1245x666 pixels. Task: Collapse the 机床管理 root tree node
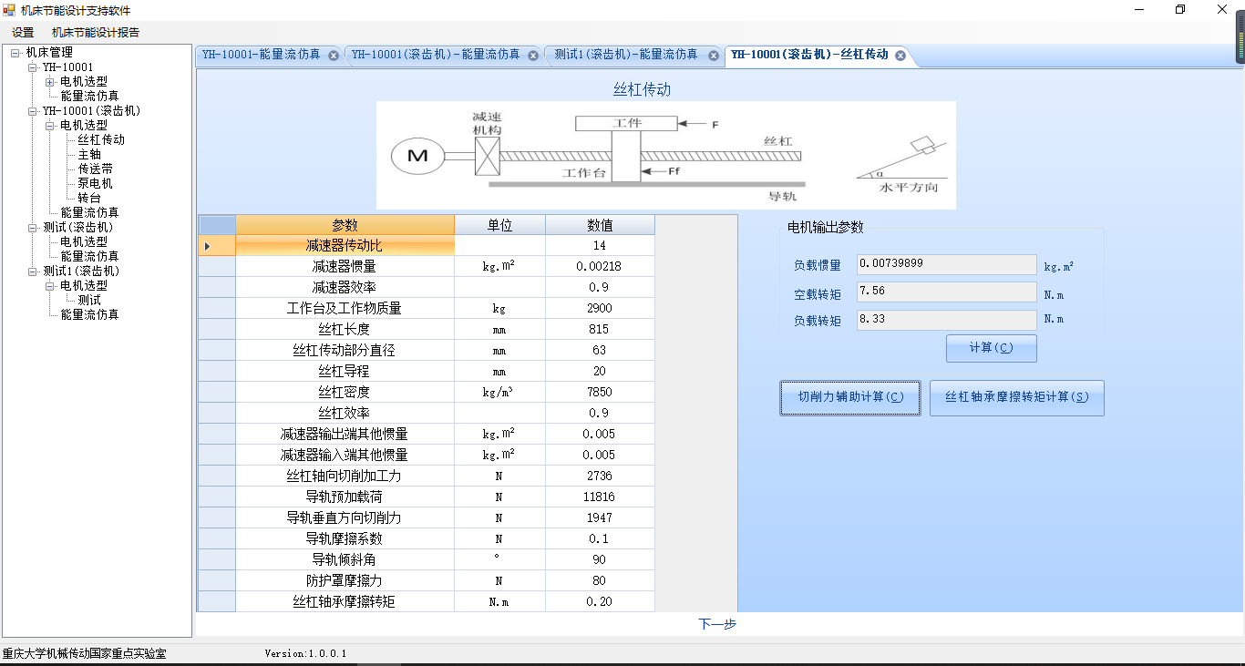[x=15, y=53]
